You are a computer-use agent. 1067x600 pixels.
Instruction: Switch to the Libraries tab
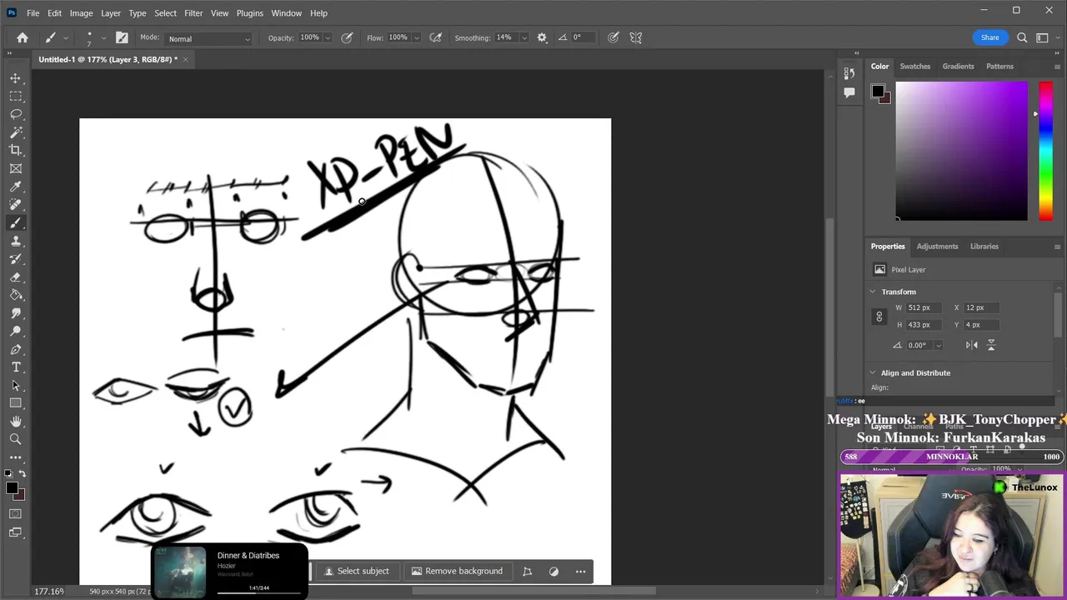[984, 246]
